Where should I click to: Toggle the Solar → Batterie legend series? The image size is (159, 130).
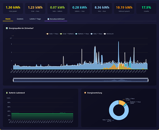click(x=66, y=34)
